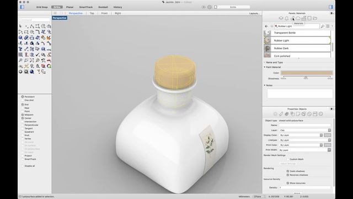Toggle the Planar button

(x=70, y=7)
